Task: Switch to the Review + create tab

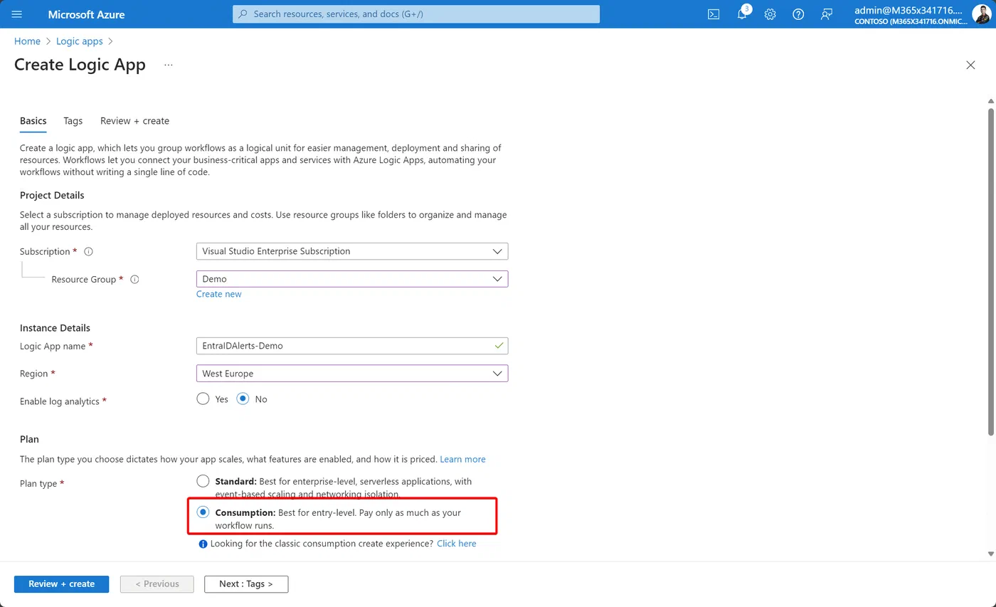Action: (x=134, y=121)
